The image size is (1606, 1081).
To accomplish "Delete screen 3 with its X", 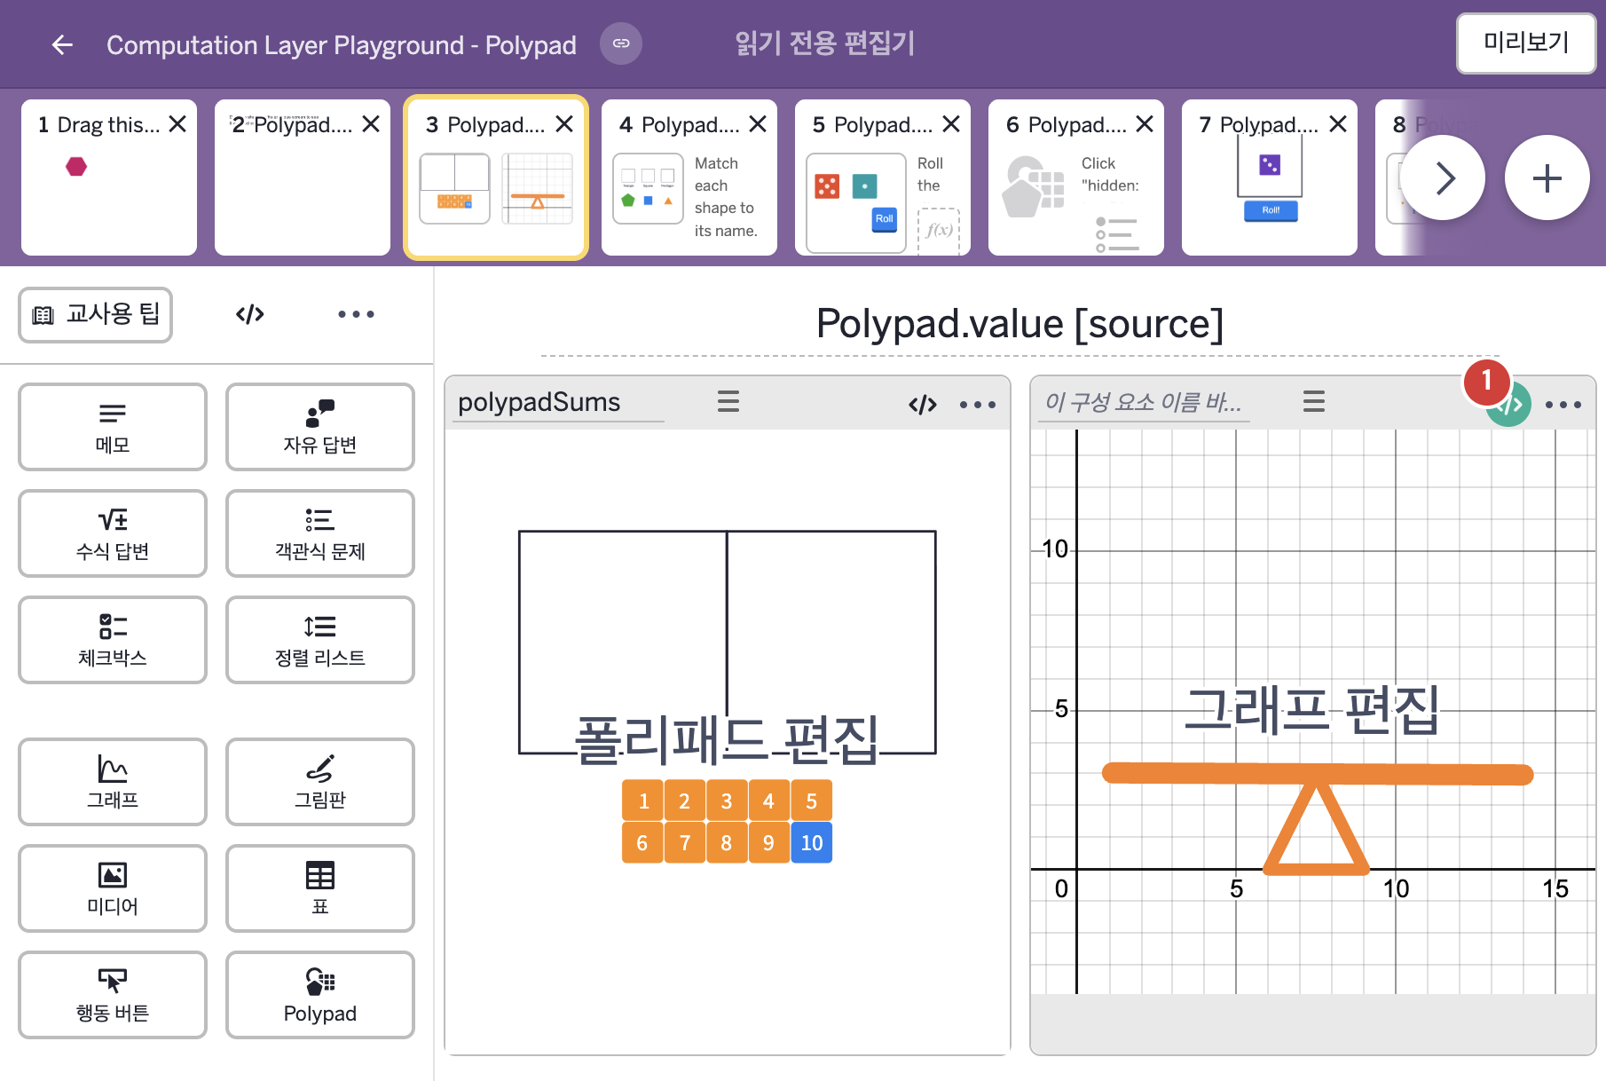I will (x=564, y=124).
